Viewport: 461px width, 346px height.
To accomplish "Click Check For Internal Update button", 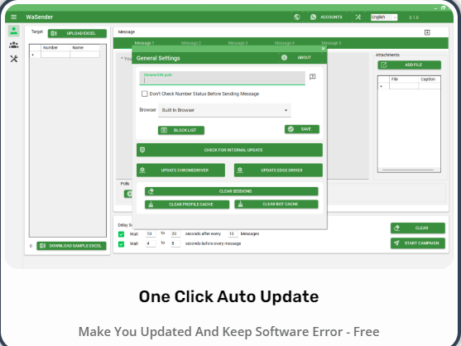I will click(x=229, y=150).
